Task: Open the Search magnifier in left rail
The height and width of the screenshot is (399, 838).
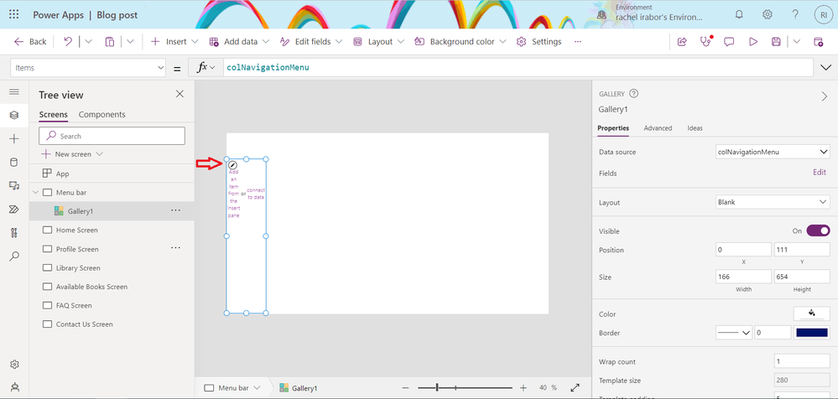Action: pyautogui.click(x=14, y=256)
